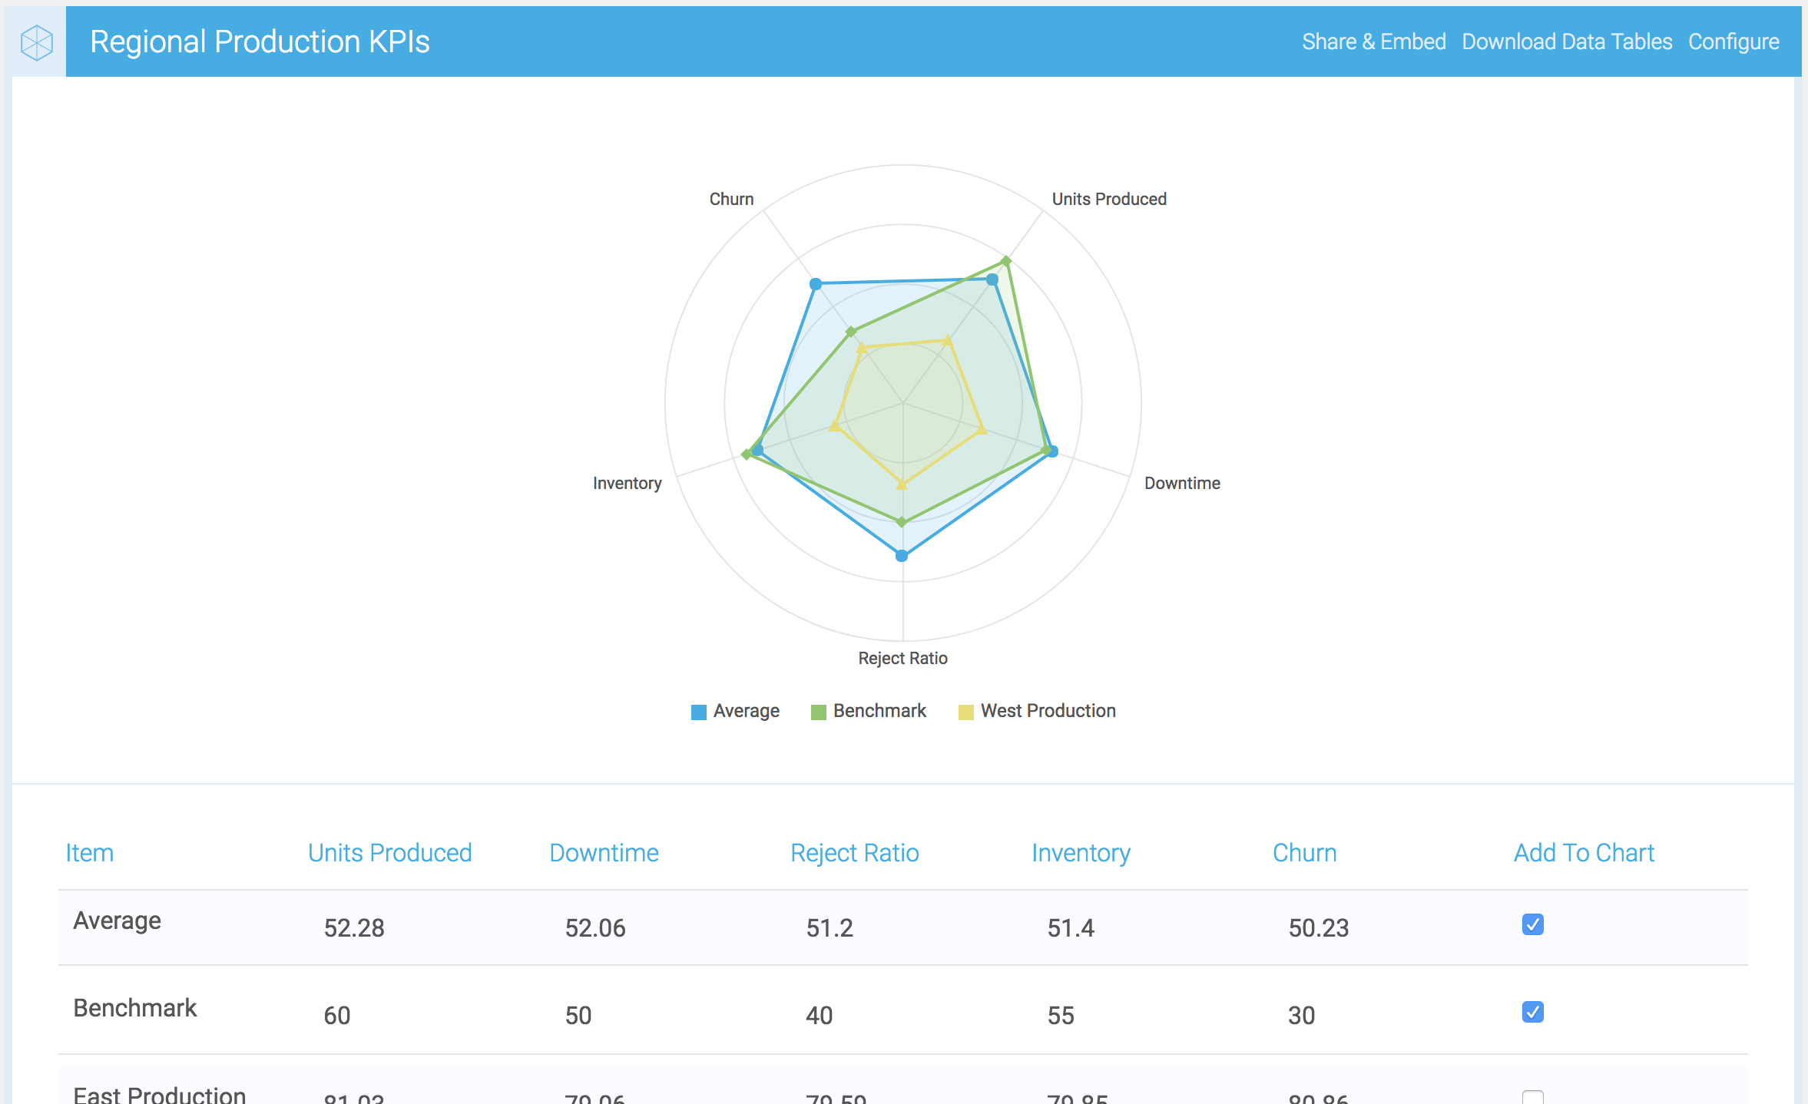The width and height of the screenshot is (1808, 1104).
Task: Click Average's blue point on Churn axis
Action: pyautogui.click(x=816, y=284)
